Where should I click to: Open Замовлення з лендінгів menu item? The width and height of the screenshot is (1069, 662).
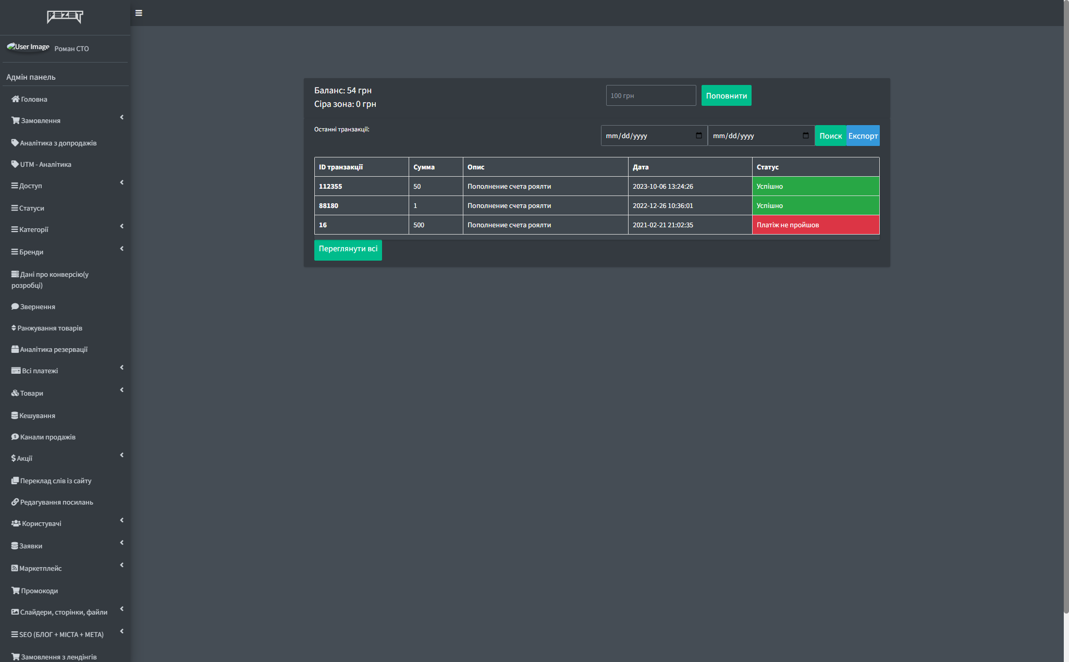coord(66,656)
